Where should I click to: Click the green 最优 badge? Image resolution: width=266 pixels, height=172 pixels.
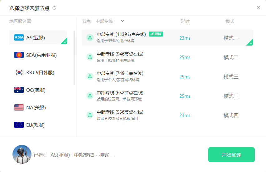(156, 34)
